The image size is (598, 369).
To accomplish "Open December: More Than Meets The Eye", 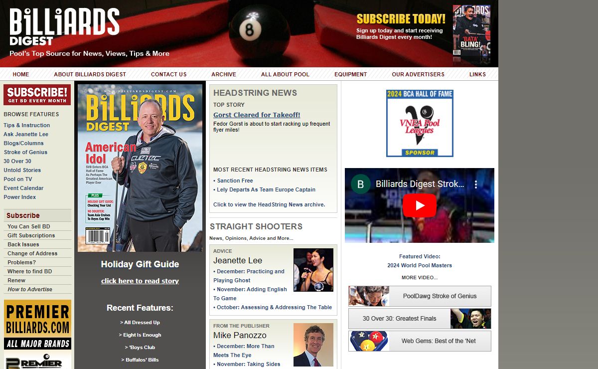I will click(x=244, y=351).
